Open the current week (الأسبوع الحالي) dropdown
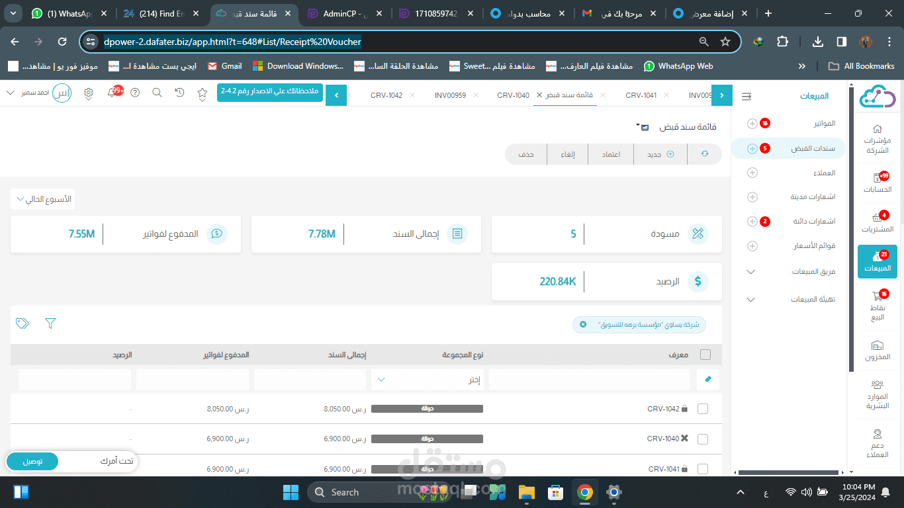904x508 pixels. (x=43, y=199)
